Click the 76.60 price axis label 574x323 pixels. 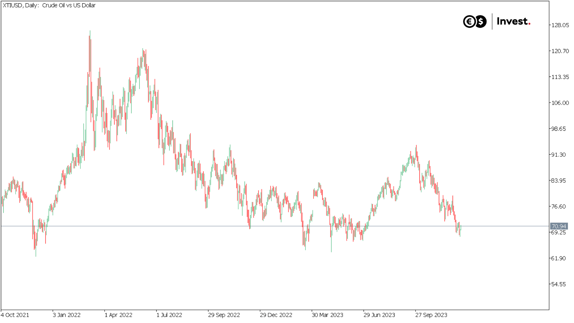point(559,207)
